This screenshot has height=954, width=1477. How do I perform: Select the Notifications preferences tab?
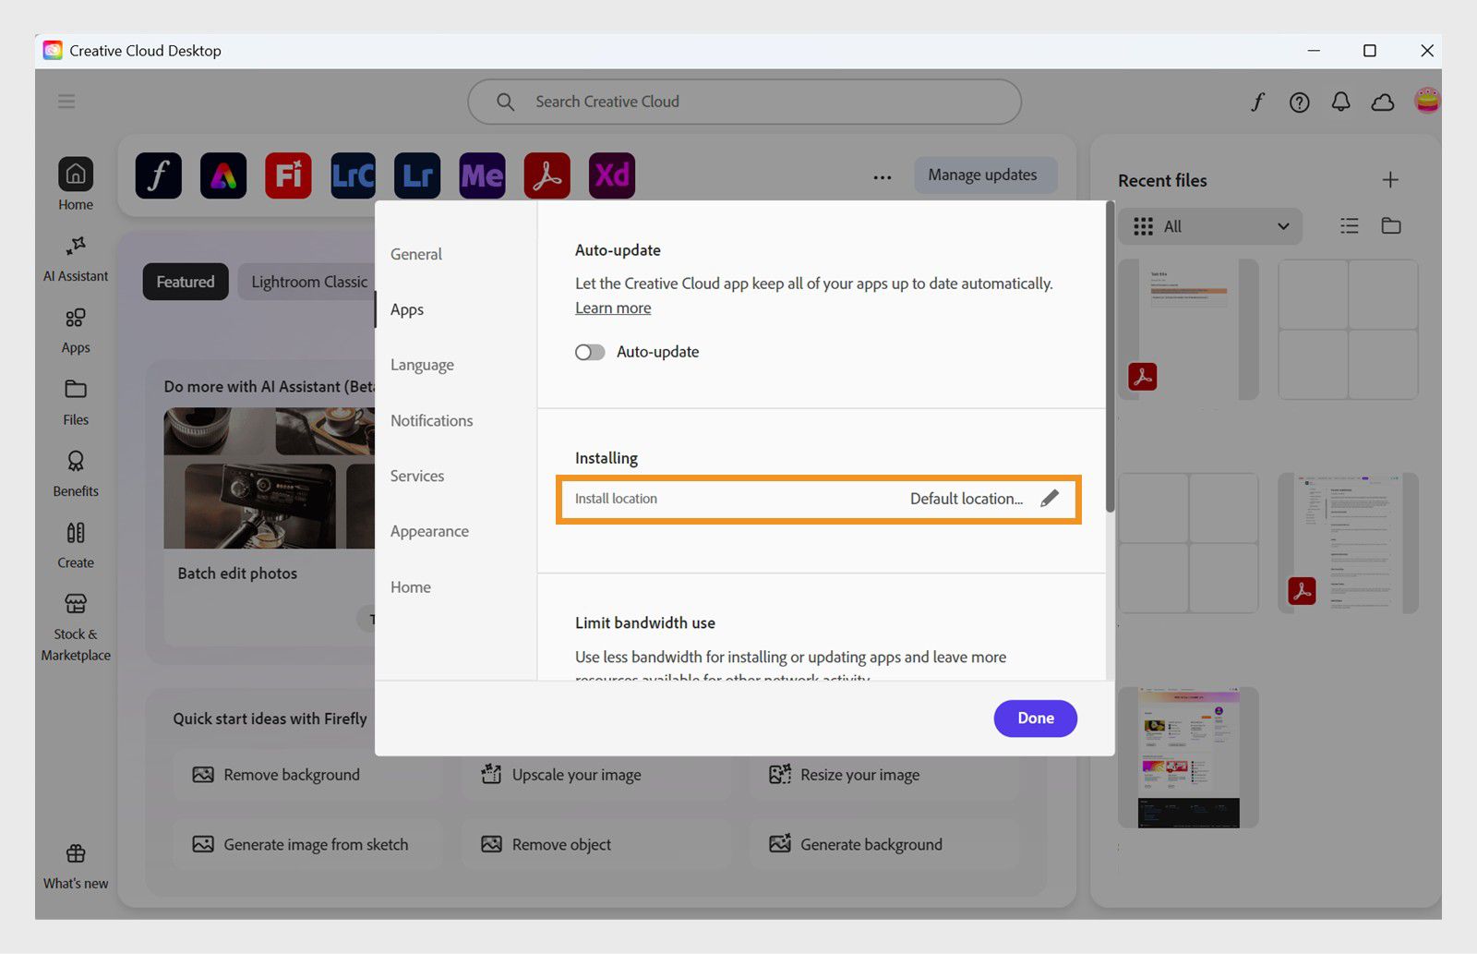tap(431, 420)
